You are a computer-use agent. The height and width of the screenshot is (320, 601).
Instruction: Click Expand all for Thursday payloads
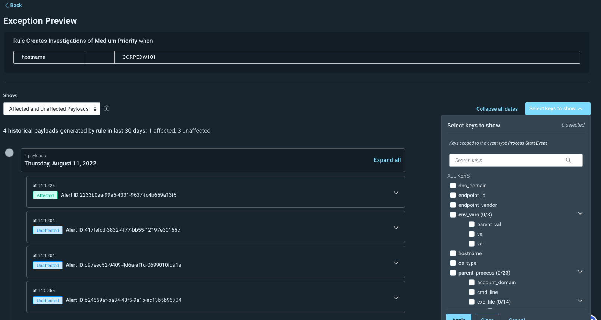[x=387, y=160]
